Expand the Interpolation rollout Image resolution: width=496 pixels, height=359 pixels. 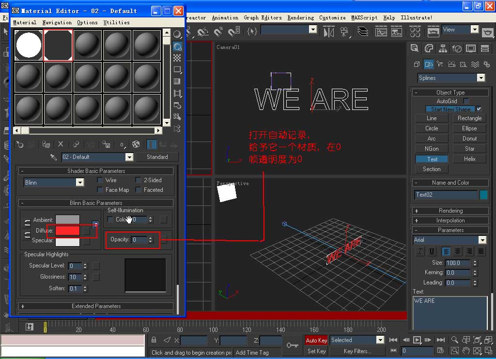[x=450, y=220]
